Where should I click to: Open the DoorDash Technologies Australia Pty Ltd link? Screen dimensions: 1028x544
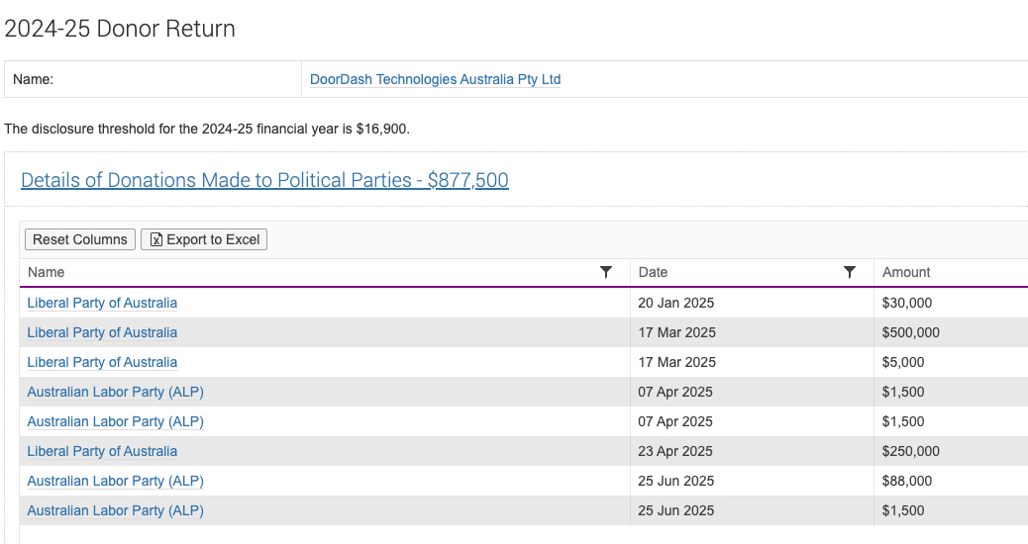pos(435,79)
